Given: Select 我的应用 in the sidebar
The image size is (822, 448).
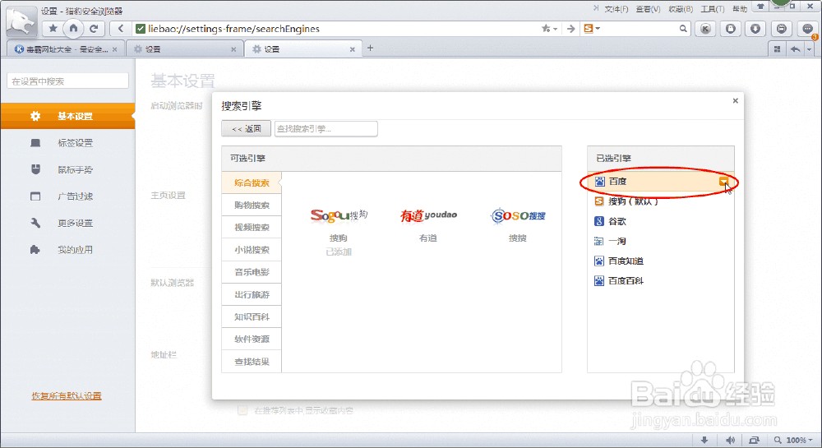Looking at the screenshot, I should [67, 249].
